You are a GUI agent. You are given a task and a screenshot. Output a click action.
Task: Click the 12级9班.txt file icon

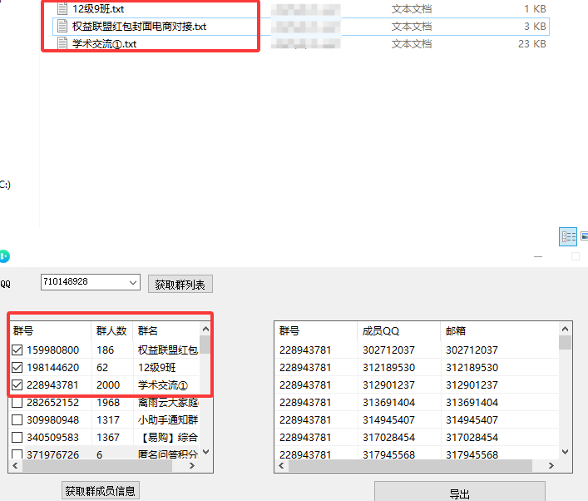coord(63,8)
